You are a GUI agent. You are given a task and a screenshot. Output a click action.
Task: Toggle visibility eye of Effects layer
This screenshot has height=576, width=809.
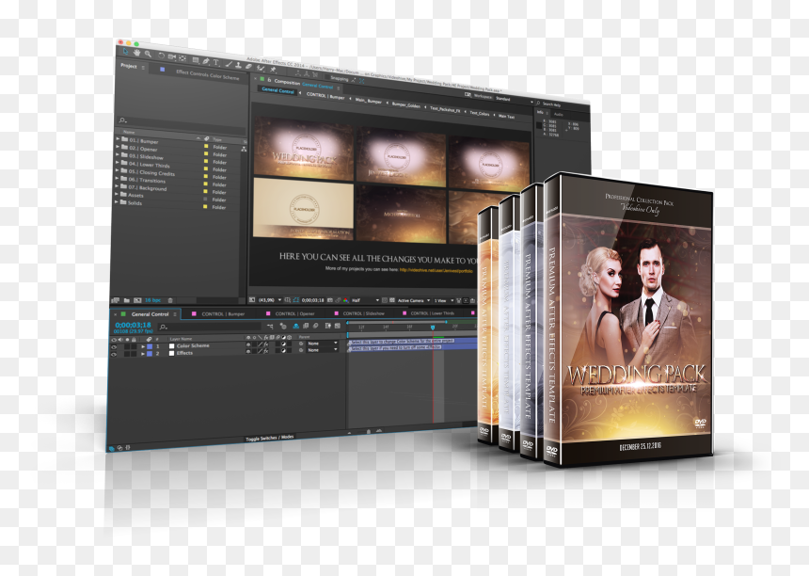click(x=114, y=355)
